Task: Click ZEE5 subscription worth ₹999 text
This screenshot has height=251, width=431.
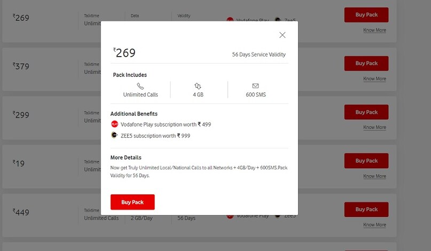Action: (x=155, y=136)
